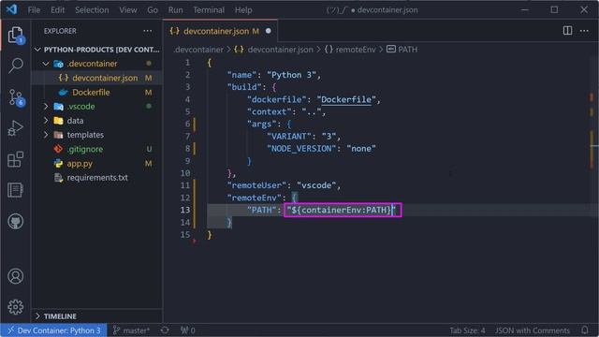Image resolution: width=599 pixels, height=337 pixels.
Task: Click the VS Code logo icon
Action: click(x=11, y=9)
